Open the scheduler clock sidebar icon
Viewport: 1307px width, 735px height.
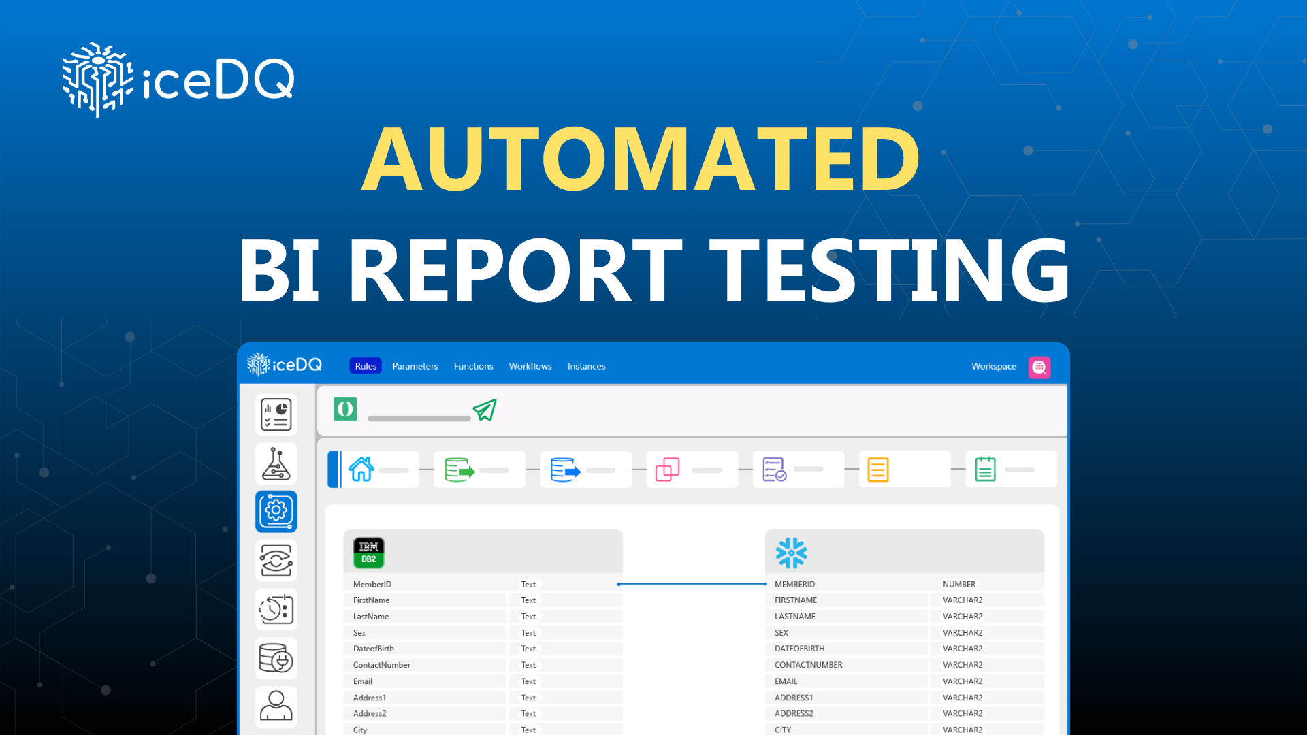coord(276,609)
